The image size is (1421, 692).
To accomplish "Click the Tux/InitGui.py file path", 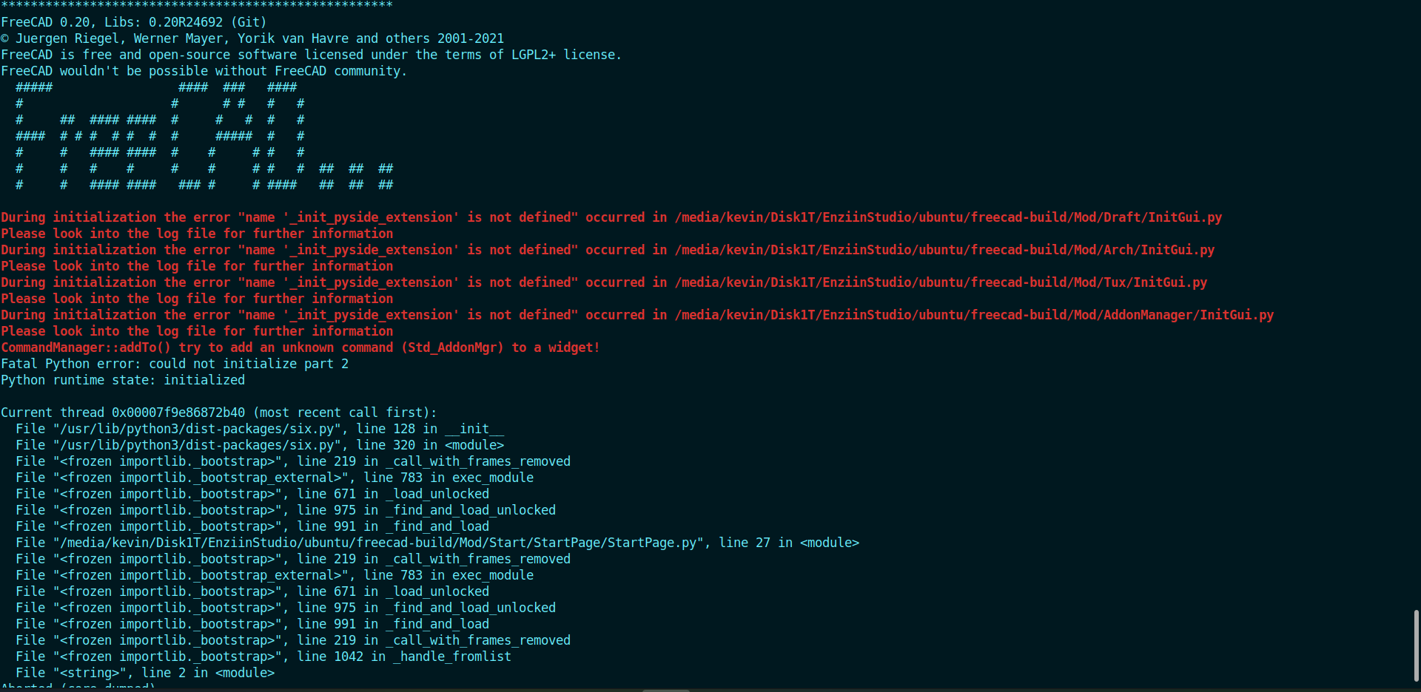I will click(x=940, y=282).
